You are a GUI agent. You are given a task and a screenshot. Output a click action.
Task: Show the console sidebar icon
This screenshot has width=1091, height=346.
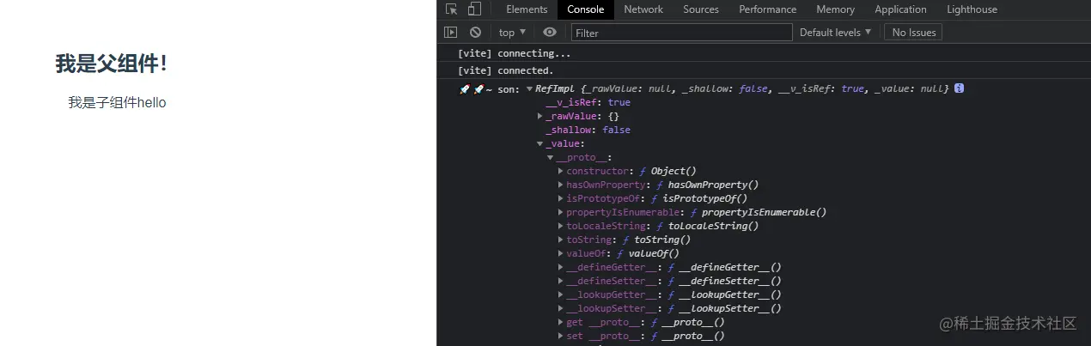click(450, 33)
